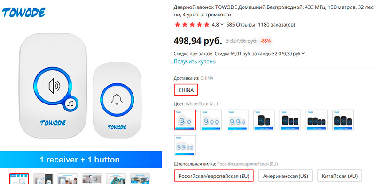
Task: Open the last gallery thumbnail on the bottom row
Action: (140, 178)
